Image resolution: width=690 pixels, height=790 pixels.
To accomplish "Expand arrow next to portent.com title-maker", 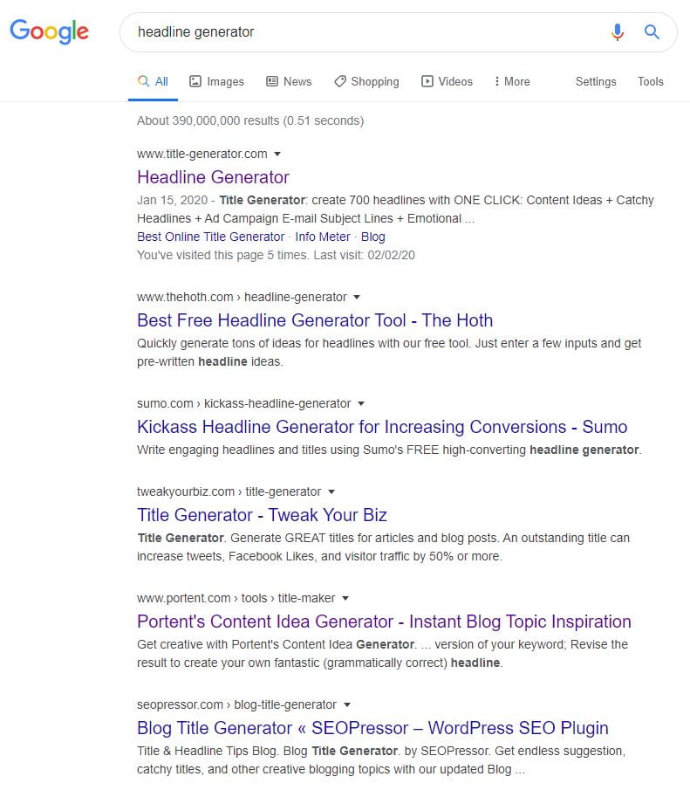I will [x=345, y=599].
